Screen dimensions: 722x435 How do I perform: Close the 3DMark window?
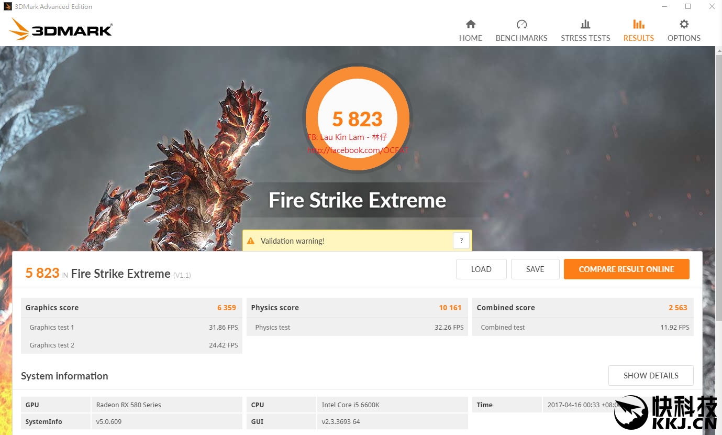(712, 7)
